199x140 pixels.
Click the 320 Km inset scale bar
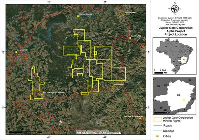click(160, 112)
